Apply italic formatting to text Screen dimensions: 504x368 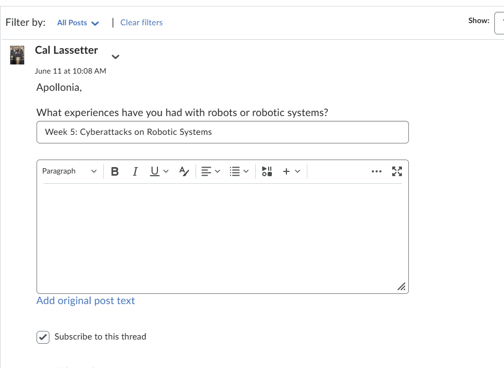coord(135,171)
